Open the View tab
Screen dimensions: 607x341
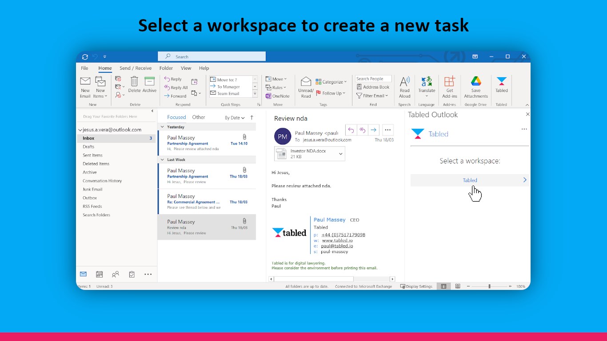click(x=186, y=68)
